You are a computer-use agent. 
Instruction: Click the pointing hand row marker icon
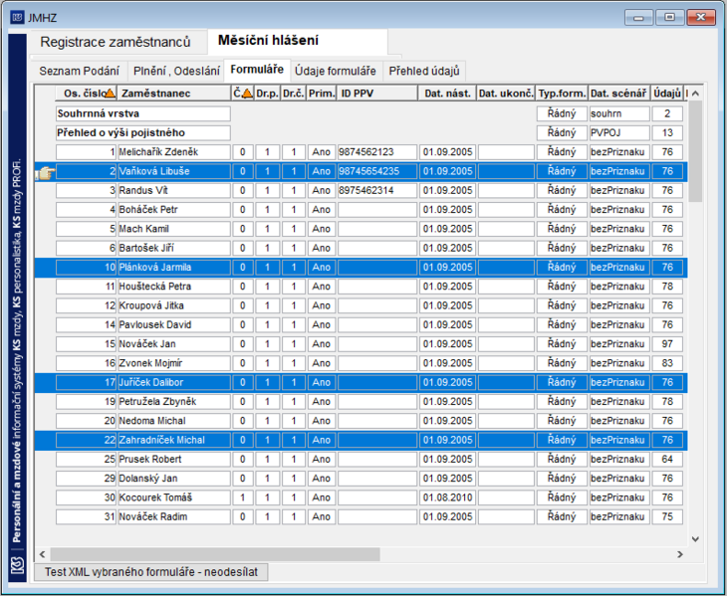click(x=45, y=174)
